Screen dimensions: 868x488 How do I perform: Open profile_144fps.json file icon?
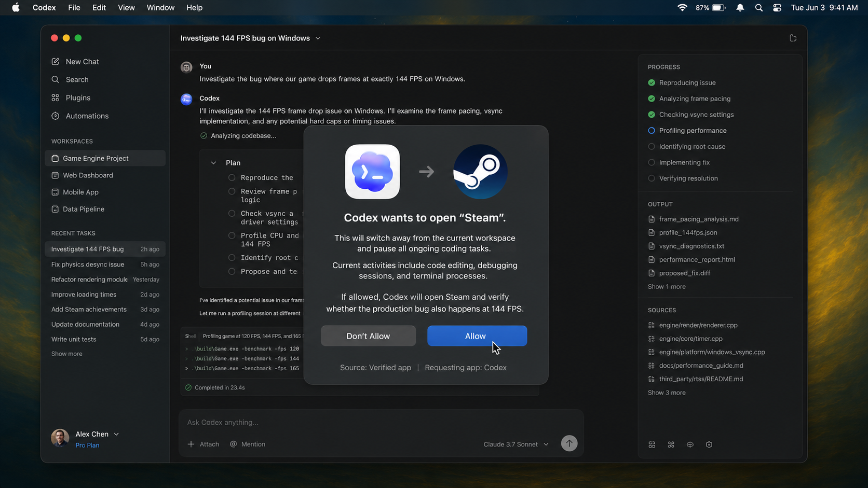tap(652, 233)
